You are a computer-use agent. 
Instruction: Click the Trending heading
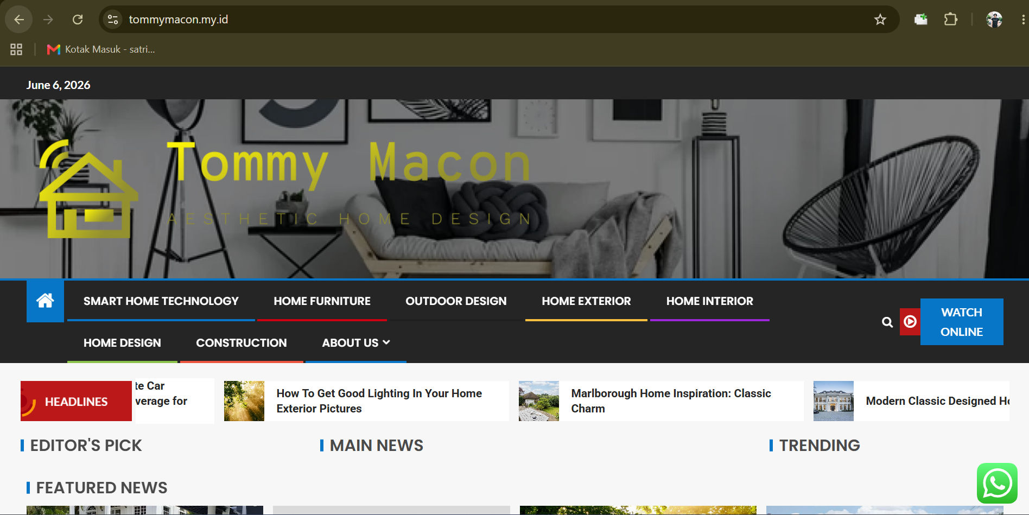point(820,446)
